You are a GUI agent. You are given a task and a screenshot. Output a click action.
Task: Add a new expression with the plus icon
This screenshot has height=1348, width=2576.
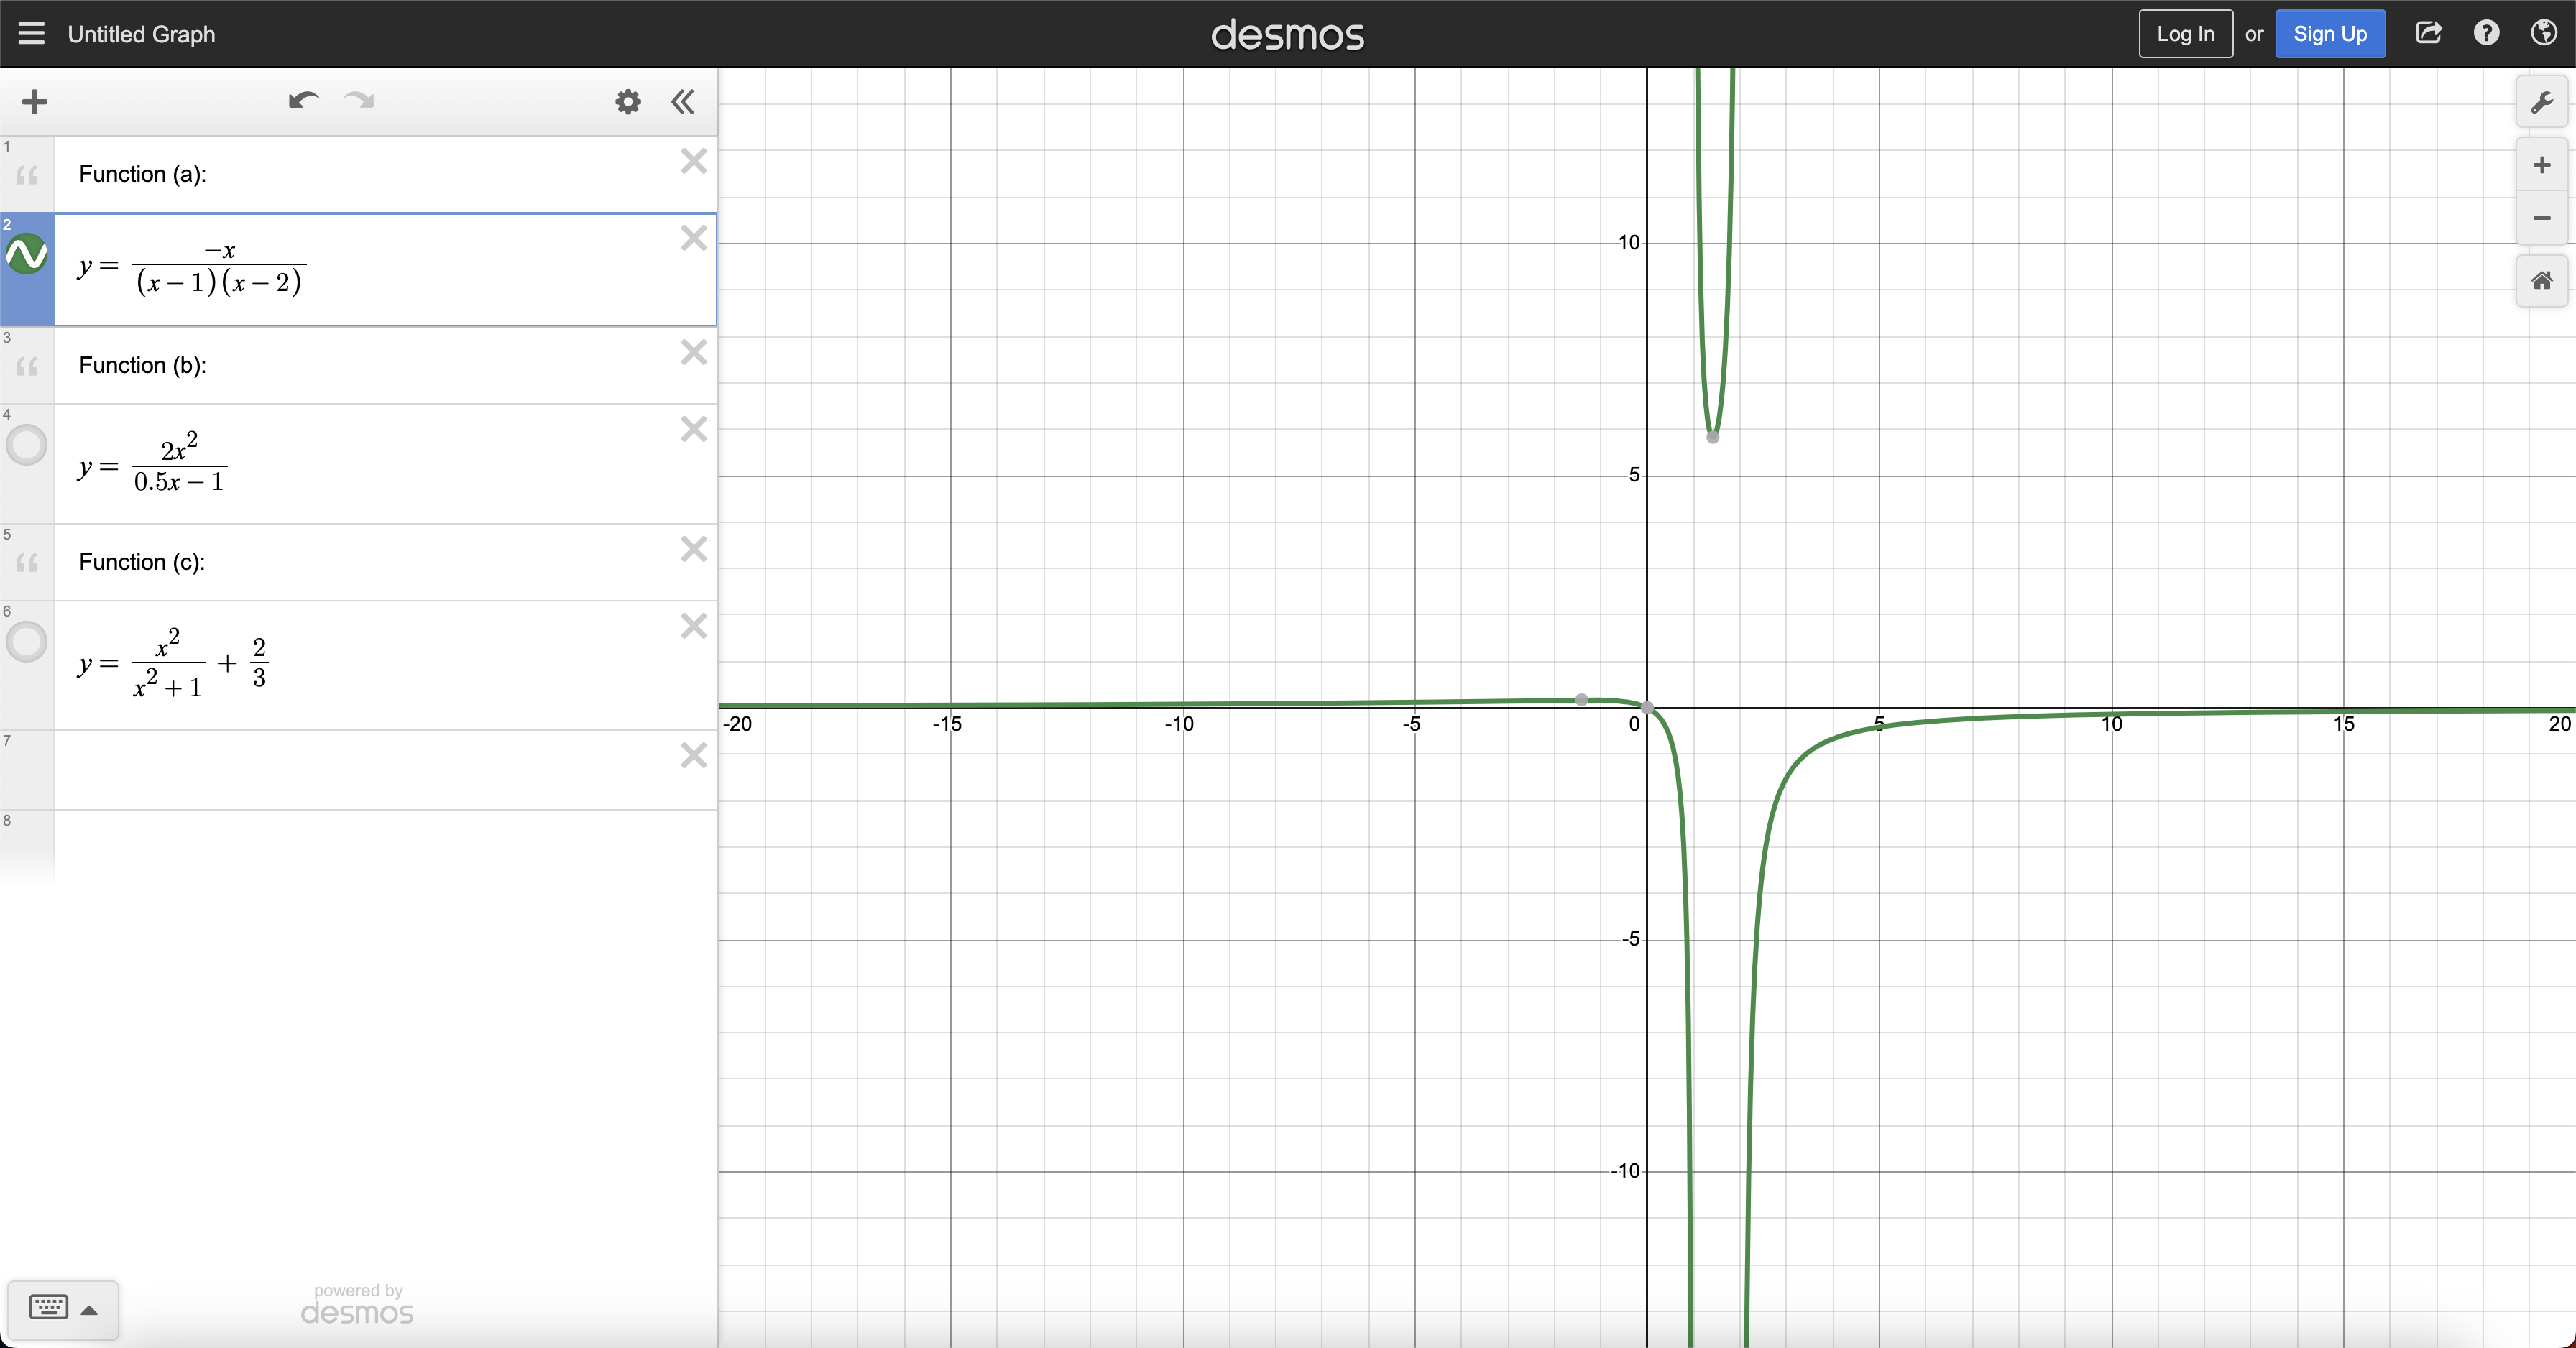[x=33, y=101]
